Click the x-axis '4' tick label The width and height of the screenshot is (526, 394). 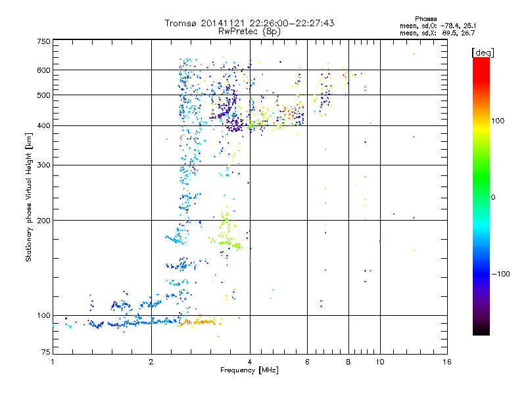[250, 362]
